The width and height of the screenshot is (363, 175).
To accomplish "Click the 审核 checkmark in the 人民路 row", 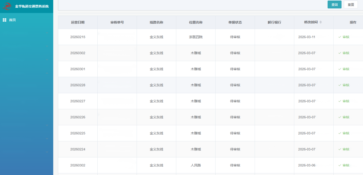I will (340, 165).
